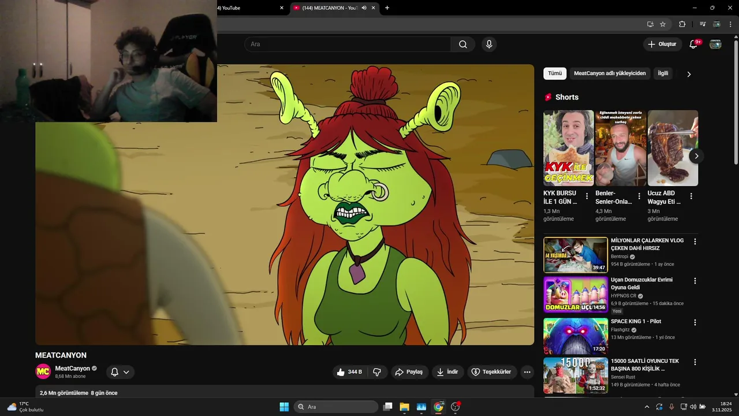Show more filter chips arrow
The height and width of the screenshot is (416, 739).
click(688, 74)
